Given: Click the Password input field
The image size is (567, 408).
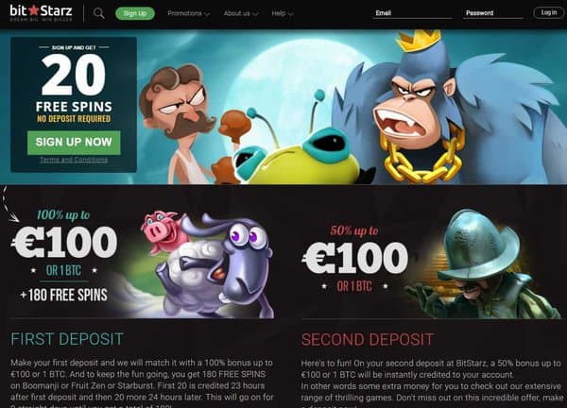Looking at the screenshot, I should (493, 13).
